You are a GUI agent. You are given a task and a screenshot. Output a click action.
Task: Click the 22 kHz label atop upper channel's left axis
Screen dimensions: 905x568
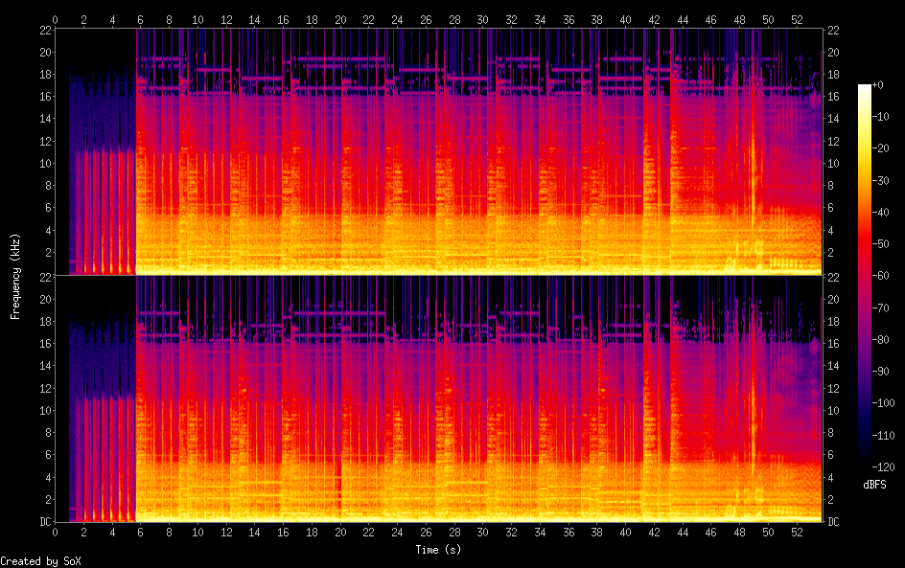point(43,30)
